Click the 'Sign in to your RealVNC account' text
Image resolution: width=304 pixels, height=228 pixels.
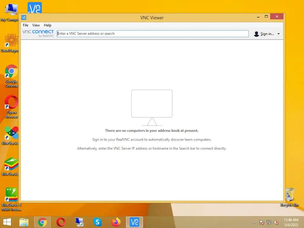point(152,140)
